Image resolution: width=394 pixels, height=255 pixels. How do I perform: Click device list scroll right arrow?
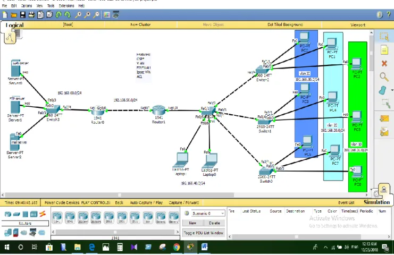(x=178, y=232)
